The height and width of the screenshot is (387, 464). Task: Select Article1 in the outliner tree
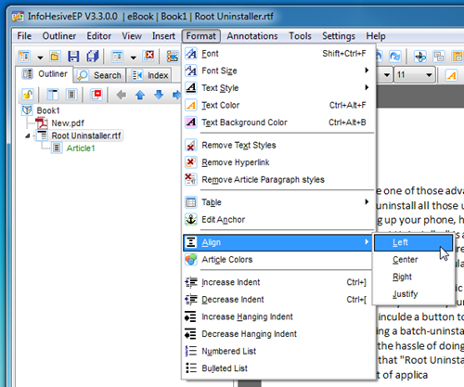point(81,148)
